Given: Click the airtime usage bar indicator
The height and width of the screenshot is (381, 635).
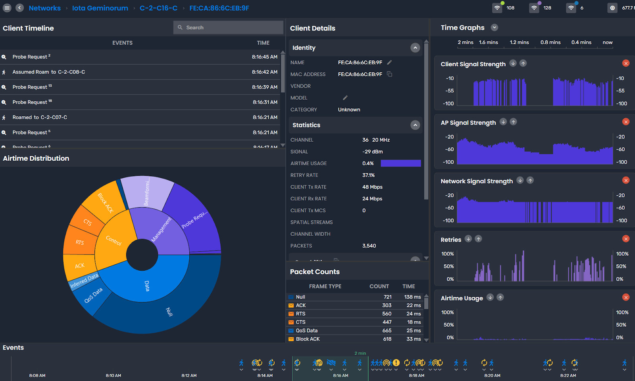Looking at the screenshot, I should 401,163.
